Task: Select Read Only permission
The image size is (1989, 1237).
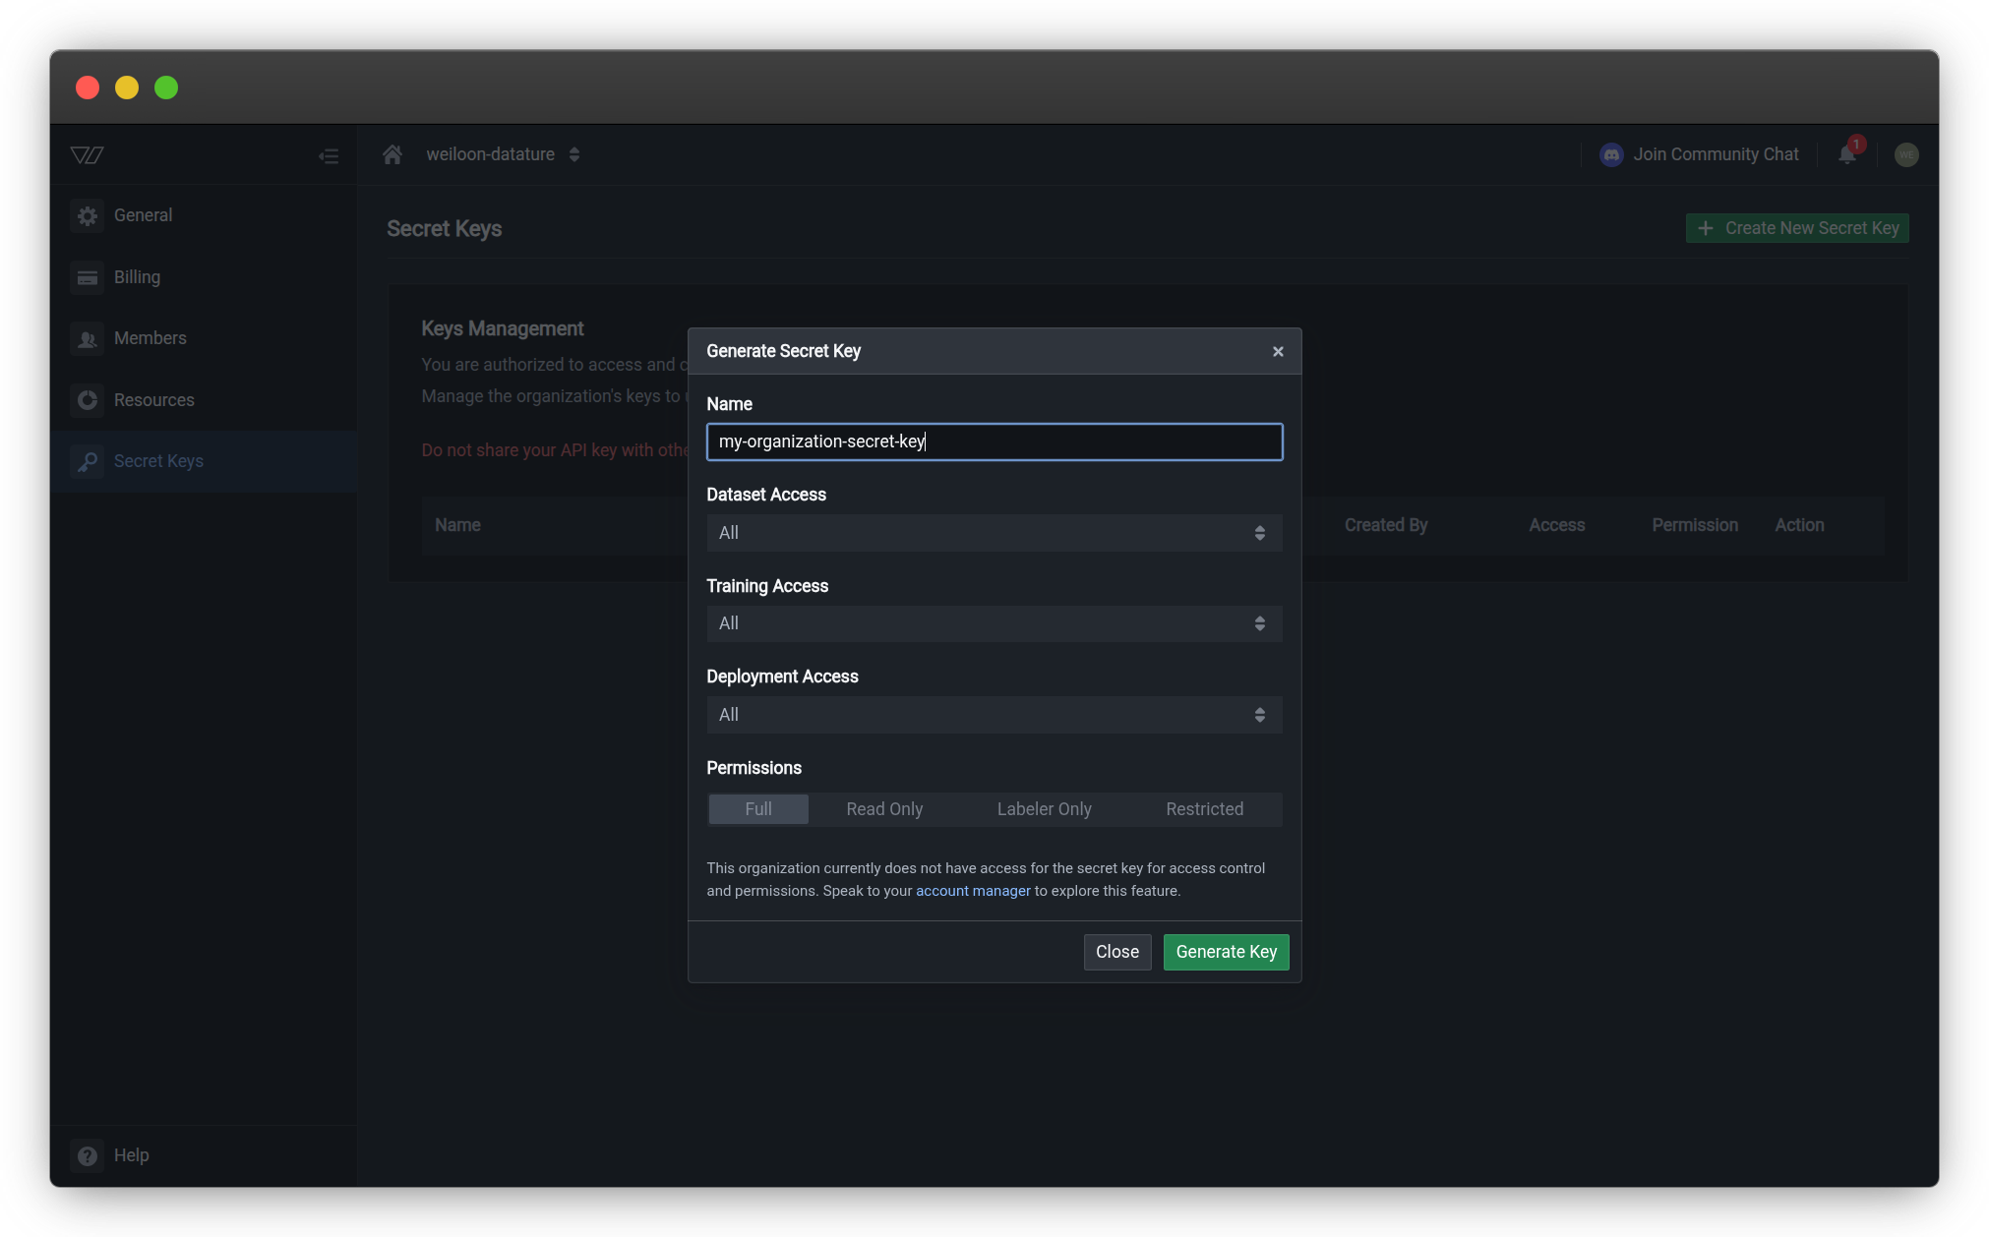Action: pyautogui.click(x=883, y=808)
